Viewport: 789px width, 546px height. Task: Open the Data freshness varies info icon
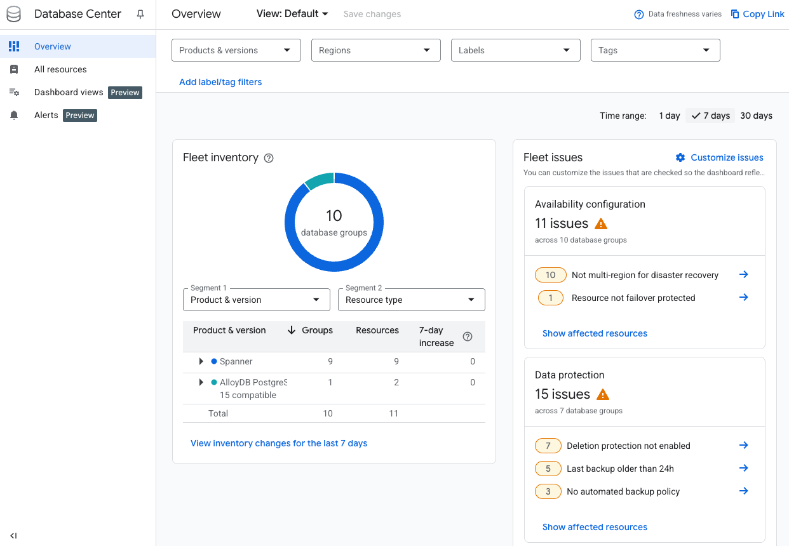(x=639, y=15)
